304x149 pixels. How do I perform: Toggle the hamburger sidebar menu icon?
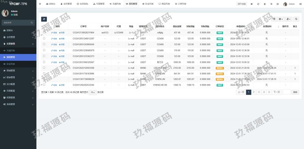click(x=40, y=4)
